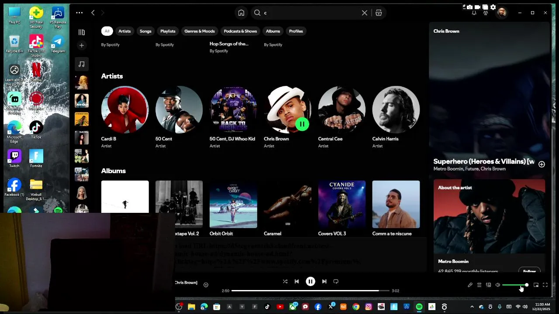Viewport: 559px width, 314px height.
Task: Open TikTok from the Windows taskbar
Action: point(267,307)
